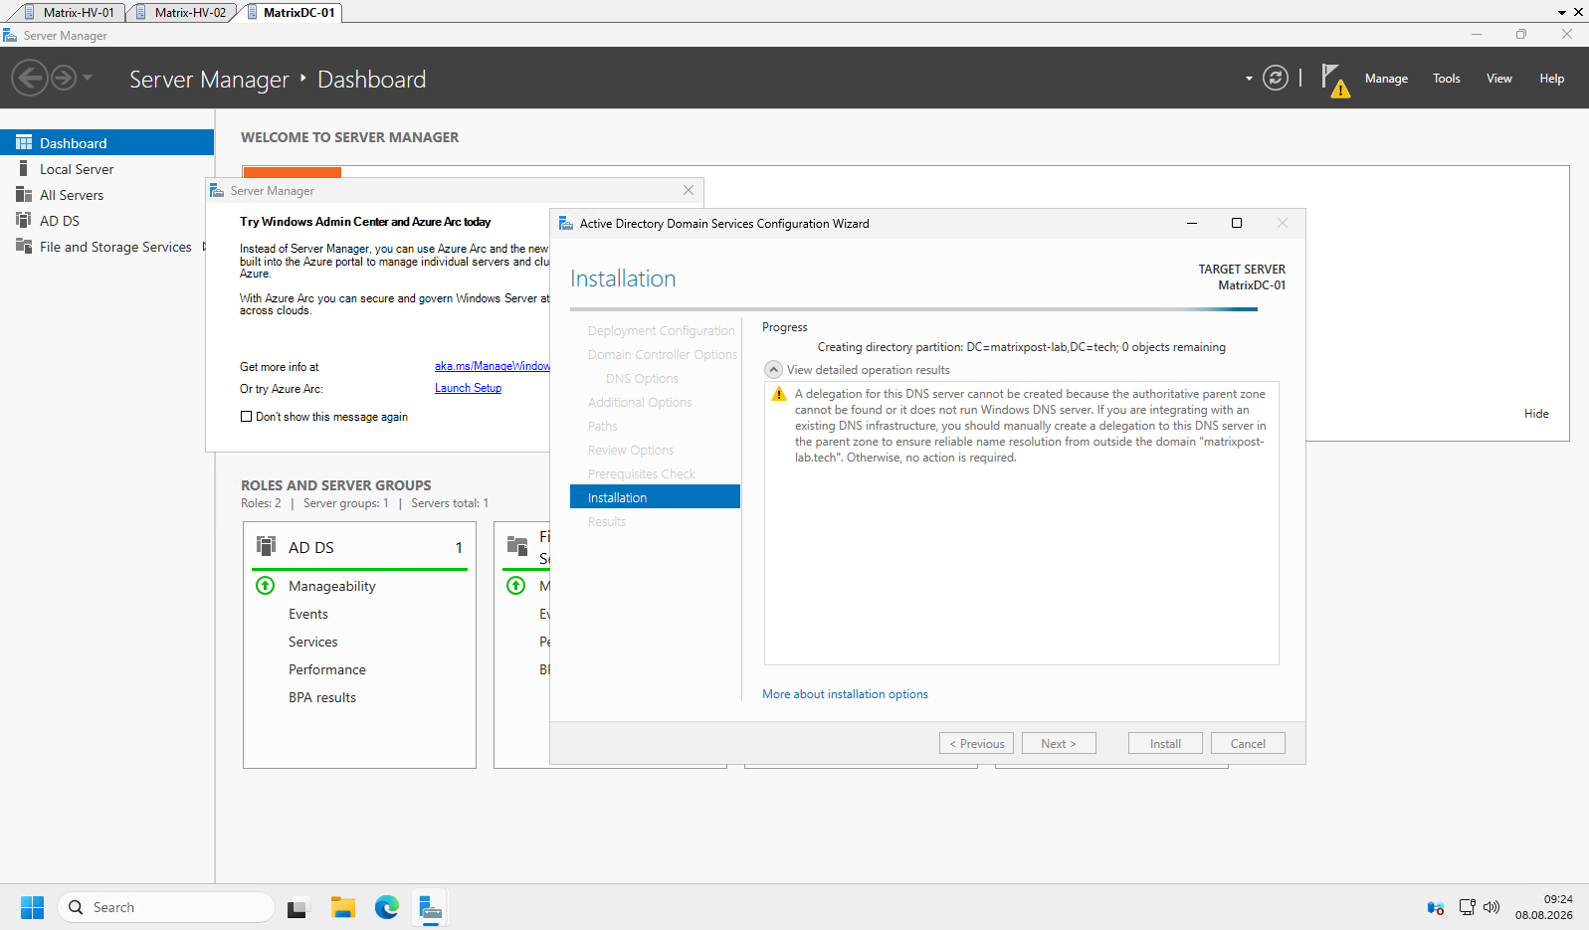This screenshot has height=930, width=1589.
Task: Click the Server Manager taskbar icon
Action: 430,907
